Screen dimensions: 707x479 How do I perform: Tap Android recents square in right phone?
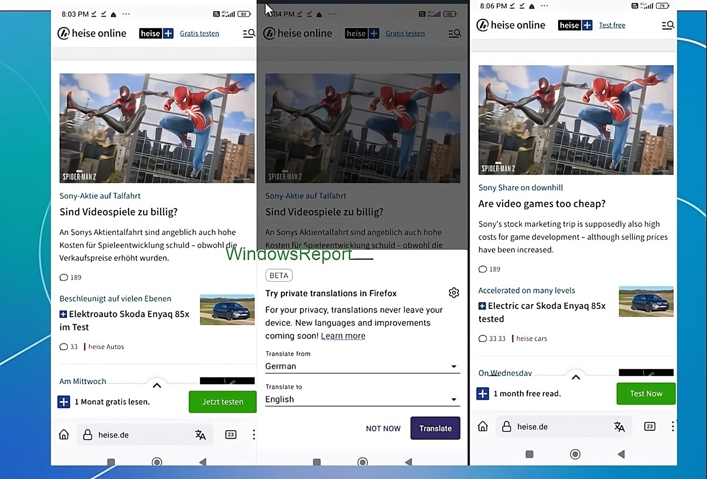click(529, 454)
